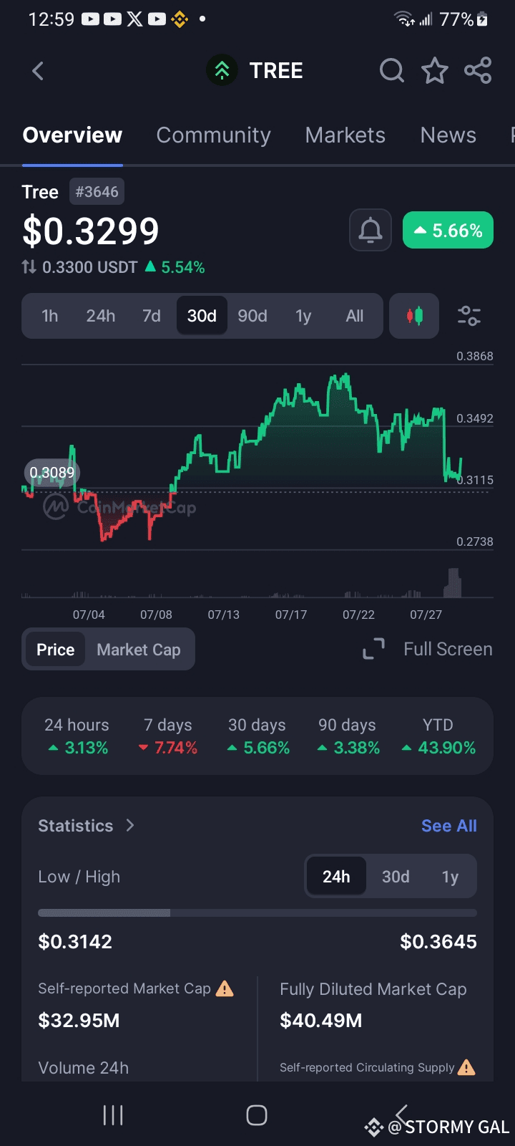Select 90d chart timeframe
The image size is (515, 1146).
252,316
